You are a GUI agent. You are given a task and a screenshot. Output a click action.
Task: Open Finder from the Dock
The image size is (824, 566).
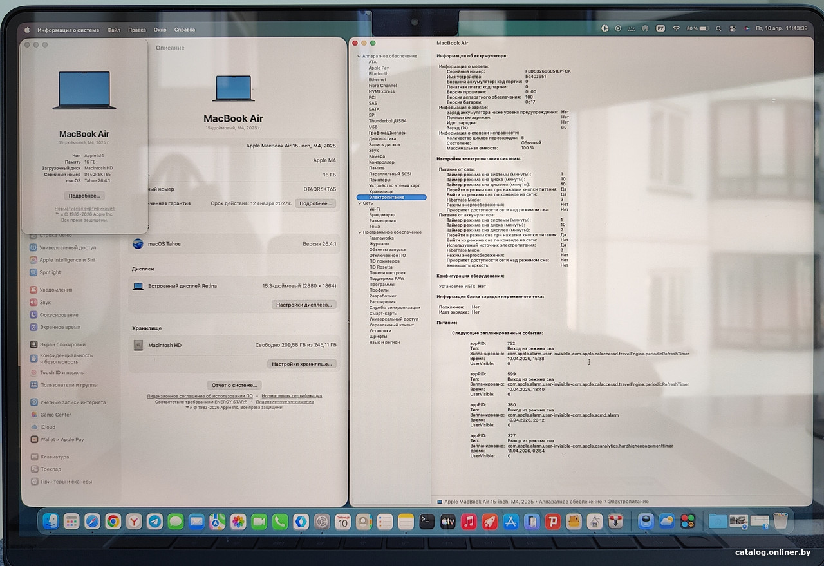[x=51, y=521]
